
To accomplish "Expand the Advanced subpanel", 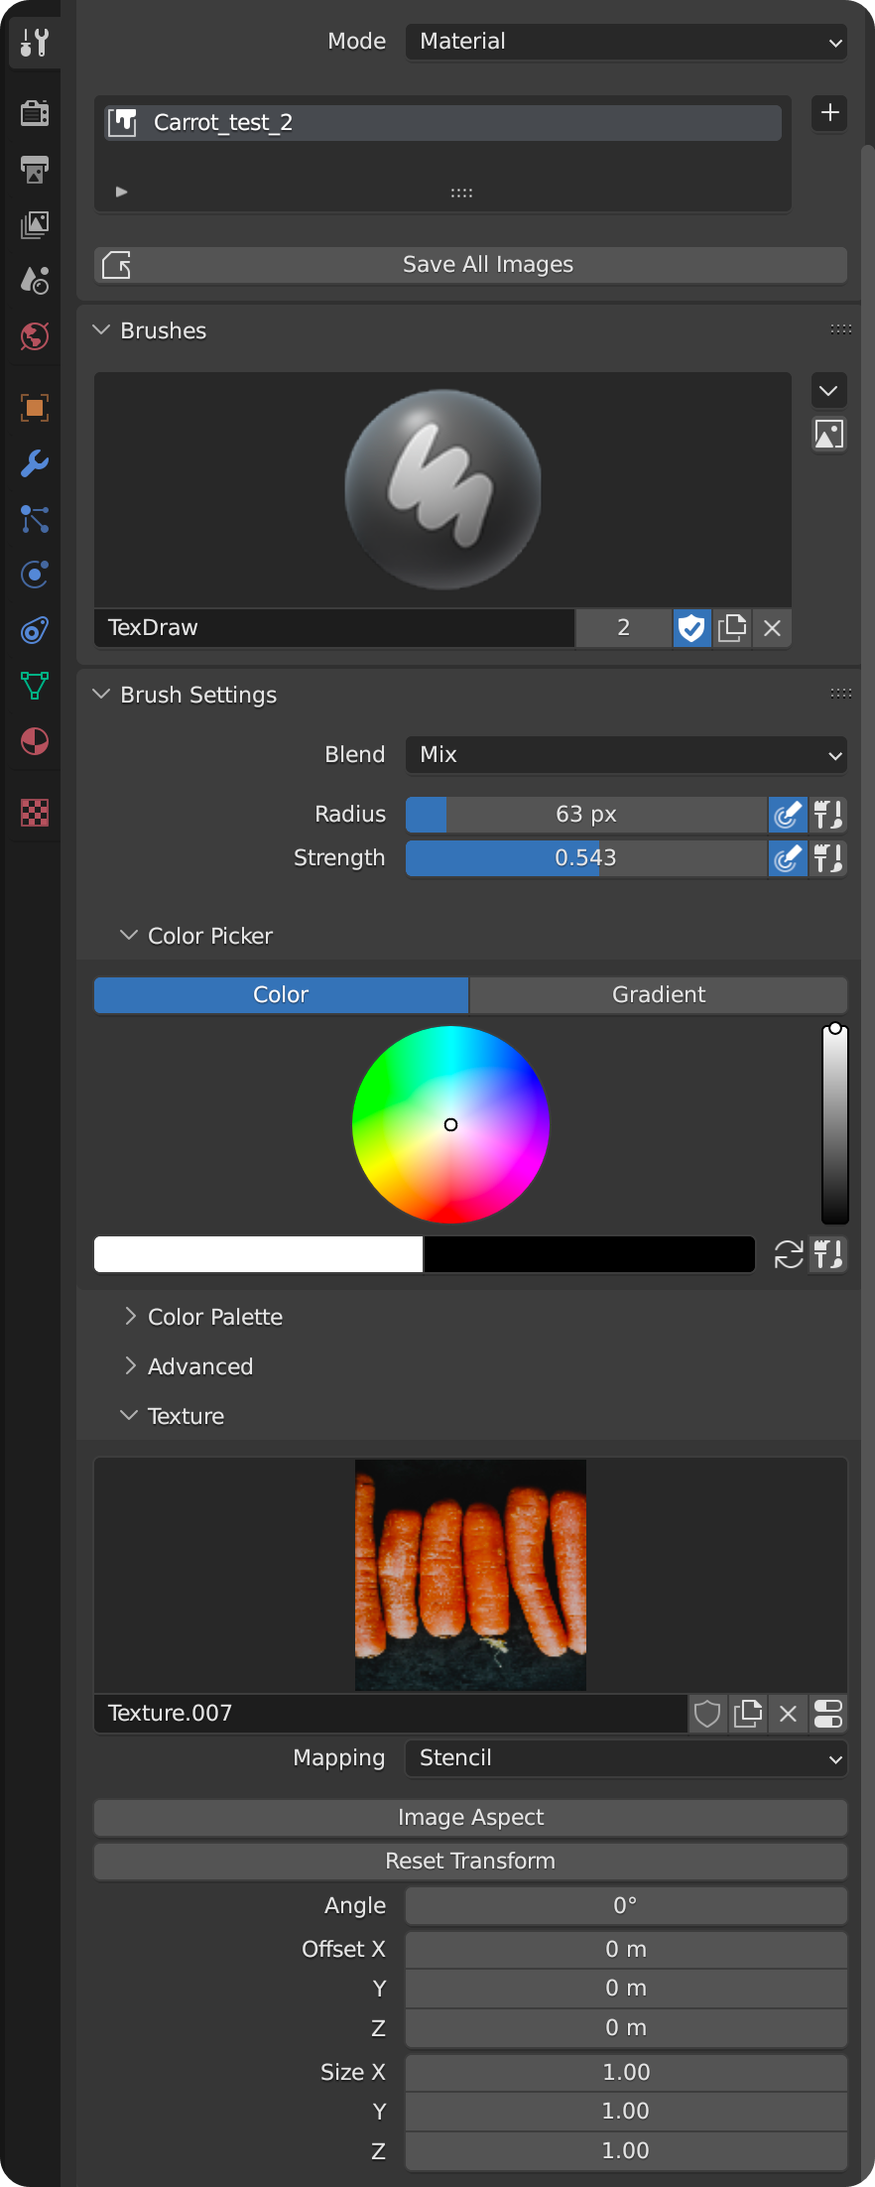I will [129, 1366].
